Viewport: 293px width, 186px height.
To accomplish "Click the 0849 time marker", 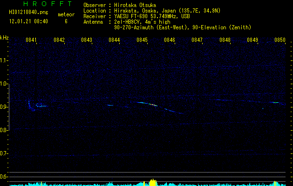I will pos(252,40).
